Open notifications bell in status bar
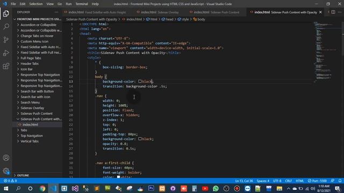 [340, 181]
